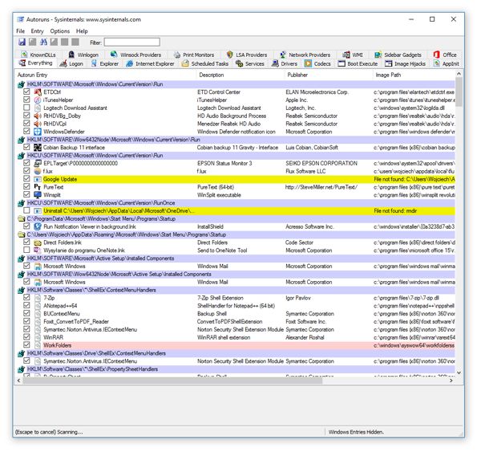The width and height of the screenshot is (481, 452).
Task: Sort by the Publisher column header
Action: (329, 75)
